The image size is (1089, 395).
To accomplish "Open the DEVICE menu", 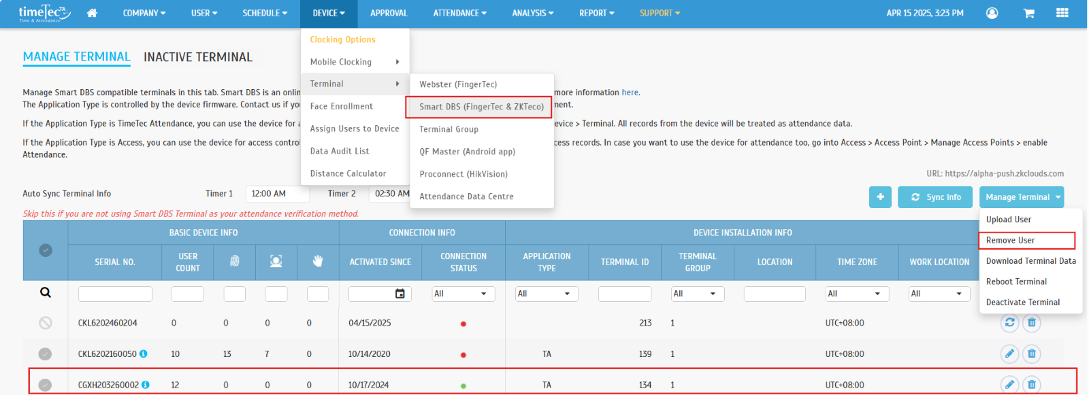I will coord(329,13).
